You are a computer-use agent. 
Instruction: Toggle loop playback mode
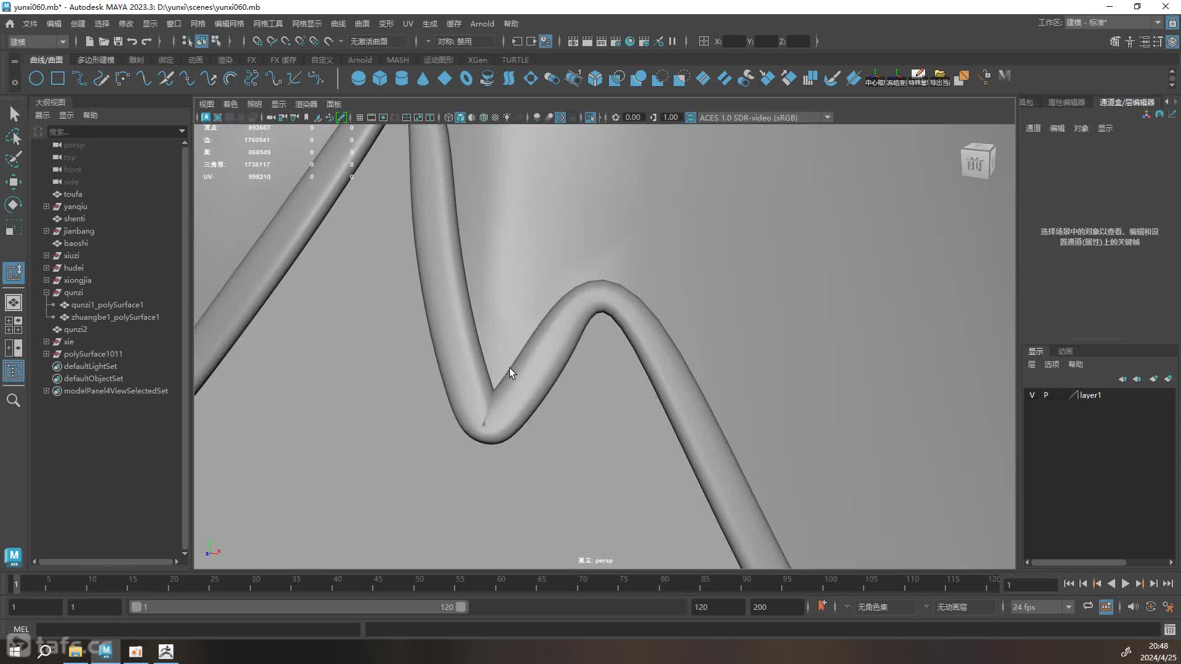[1088, 606]
